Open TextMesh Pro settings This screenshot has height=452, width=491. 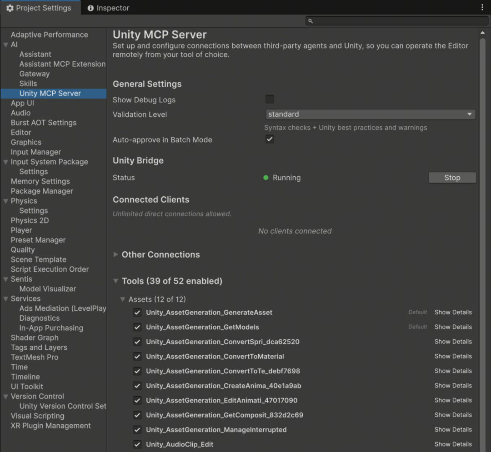click(35, 357)
